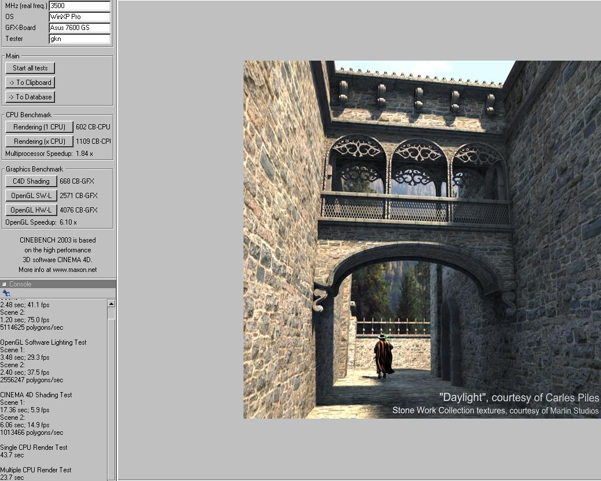The height and width of the screenshot is (481, 601).
Task: Click console line 3.48 sec; 29.3 fps
Action: coord(25,357)
